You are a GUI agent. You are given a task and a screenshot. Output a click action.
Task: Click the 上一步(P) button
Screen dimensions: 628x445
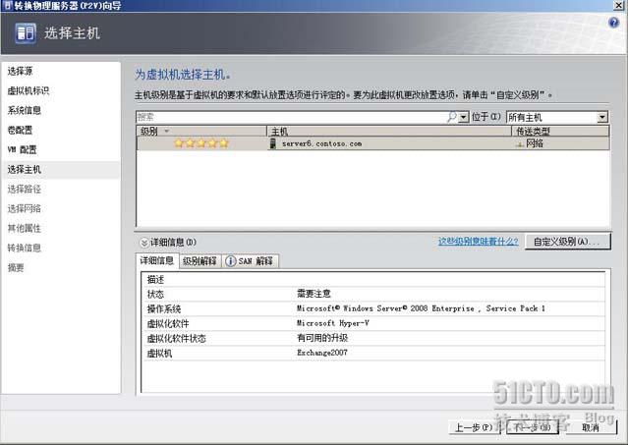[475, 427]
